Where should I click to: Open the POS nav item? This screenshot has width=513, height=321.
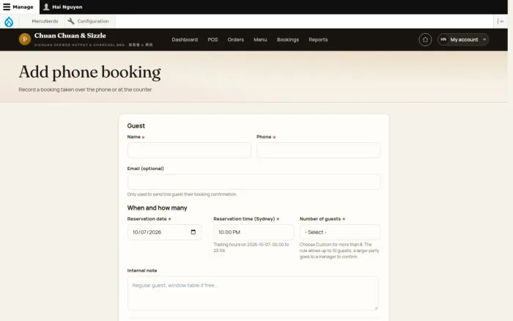point(213,40)
